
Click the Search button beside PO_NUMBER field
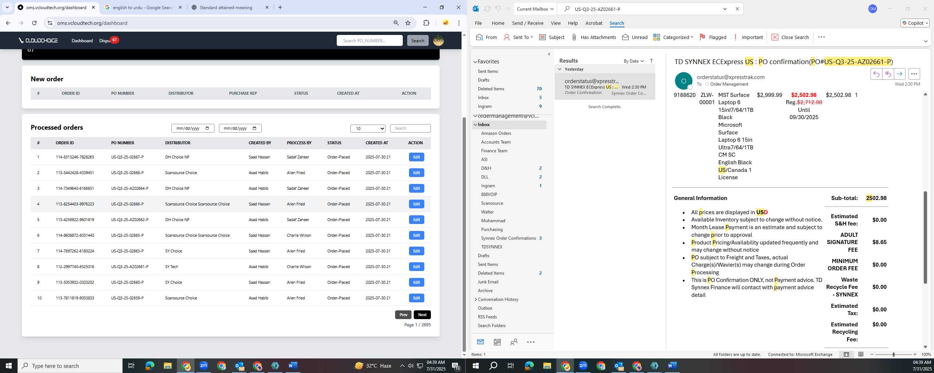coord(418,40)
